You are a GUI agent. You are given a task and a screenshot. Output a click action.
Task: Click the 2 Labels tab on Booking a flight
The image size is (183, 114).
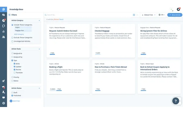[53, 89]
